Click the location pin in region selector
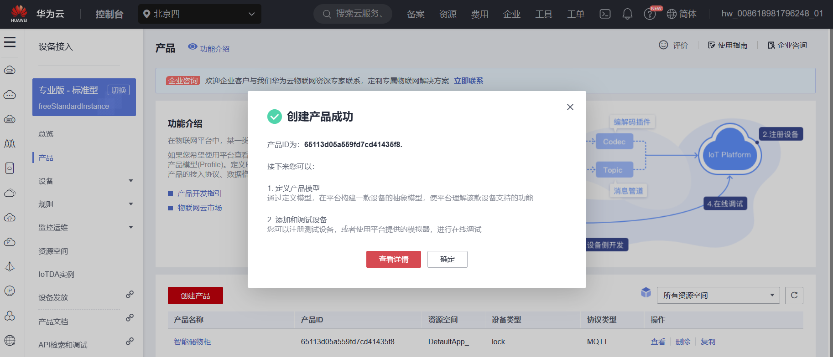833x357 pixels. click(146, 14)
